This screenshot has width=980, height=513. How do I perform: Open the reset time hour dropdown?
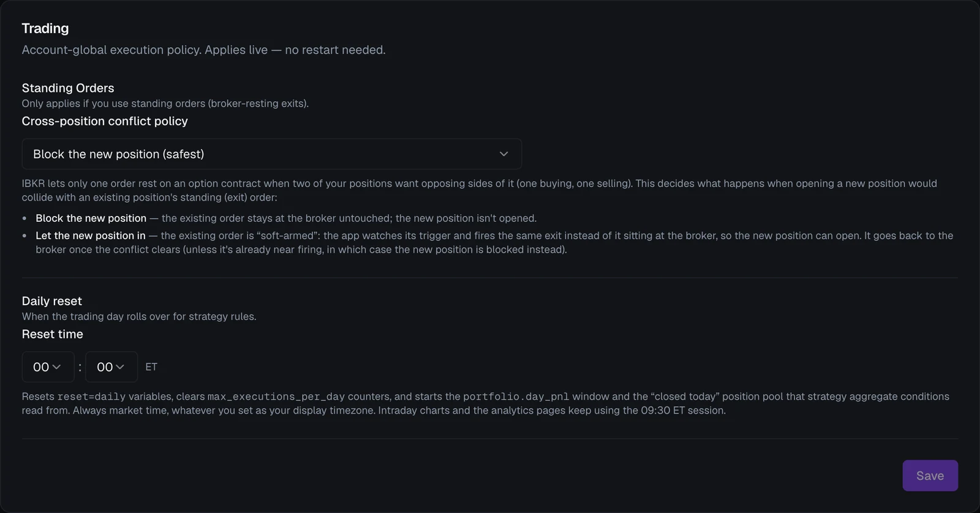[x=48, y=367]
